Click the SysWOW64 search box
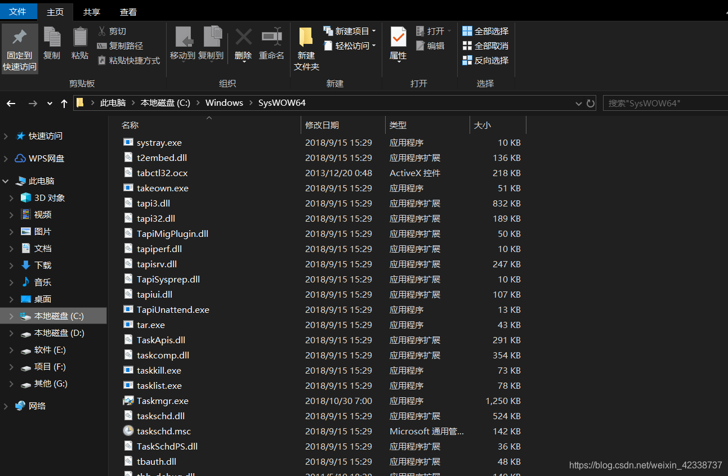 [666, 104]
